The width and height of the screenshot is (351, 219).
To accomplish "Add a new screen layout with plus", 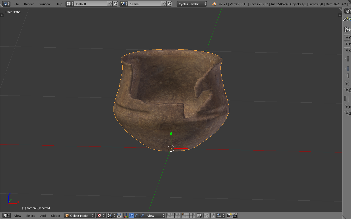I will (x=110, y=4).
